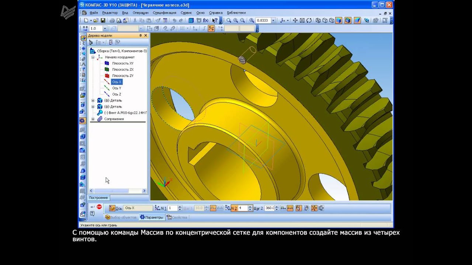Click the zoom window magnifier icon
This screenshot has width=472, height=265.
click(229, 21)
